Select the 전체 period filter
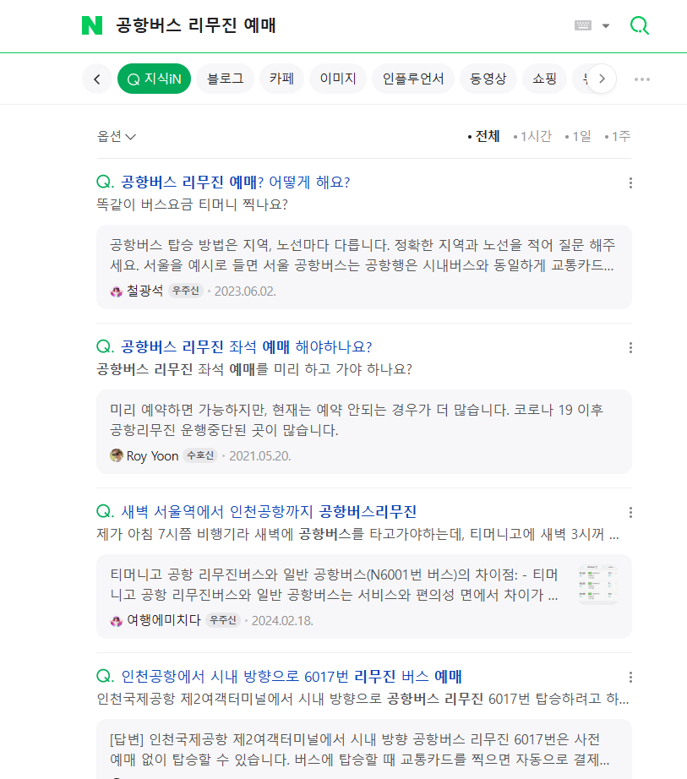This screenshot has height=779, width=687. click(x=483, y=136)
